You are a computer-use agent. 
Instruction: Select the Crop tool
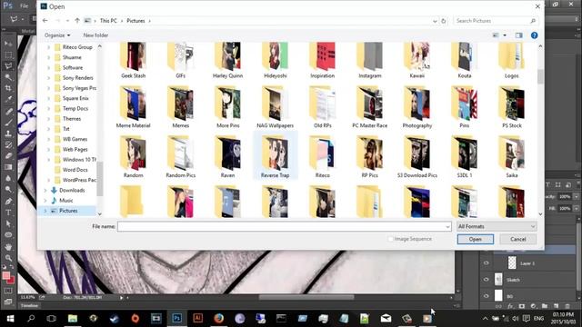point(8,88)
